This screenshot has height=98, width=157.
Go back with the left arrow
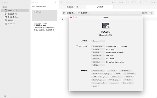pos(67,2)
